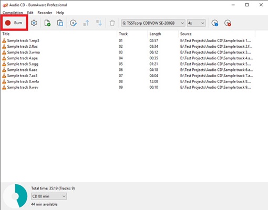
Task: Sort by the Source column header
Action: point(217,34)
